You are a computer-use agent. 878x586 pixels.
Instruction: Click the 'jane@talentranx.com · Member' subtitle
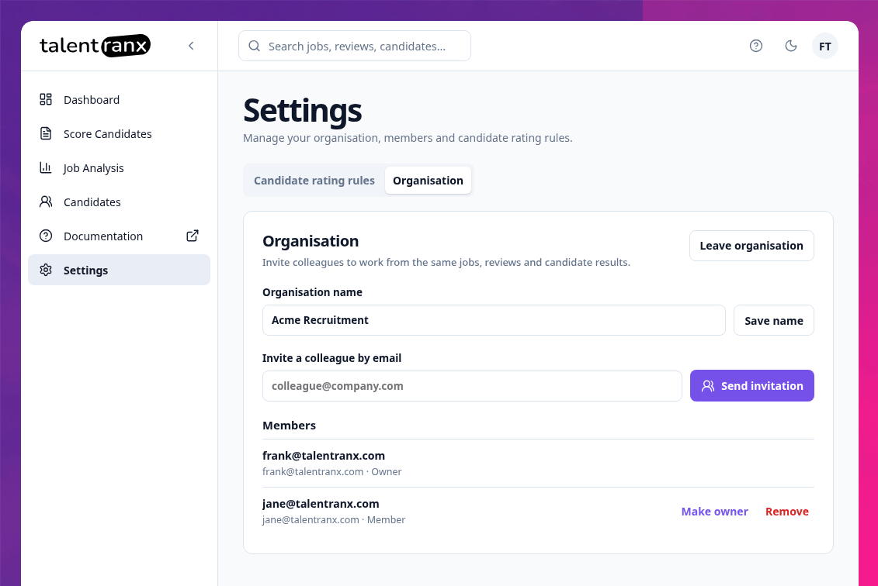[x=334, y=519]
